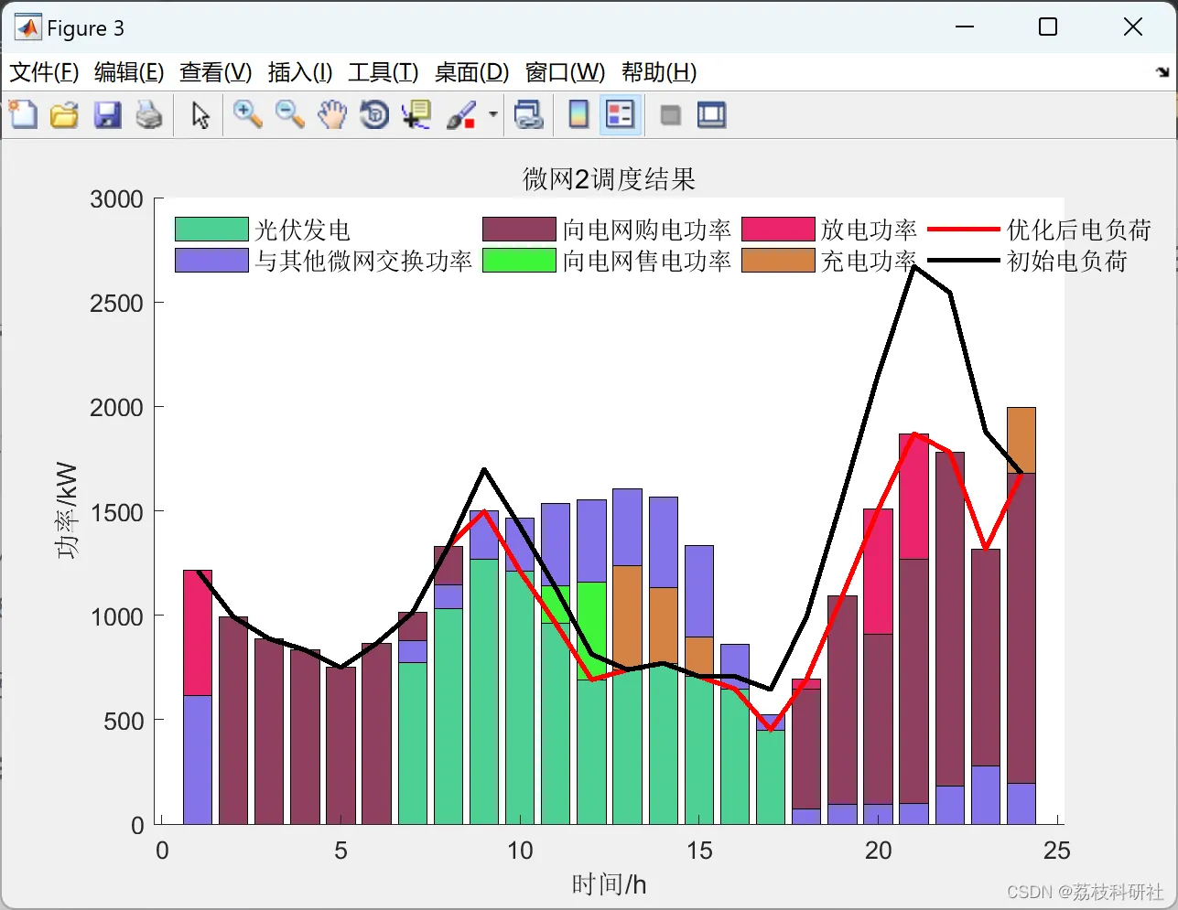Open the 文件(F) menu
The image size is (1178, 910).
pyautogui.click(x=44, y=72)
